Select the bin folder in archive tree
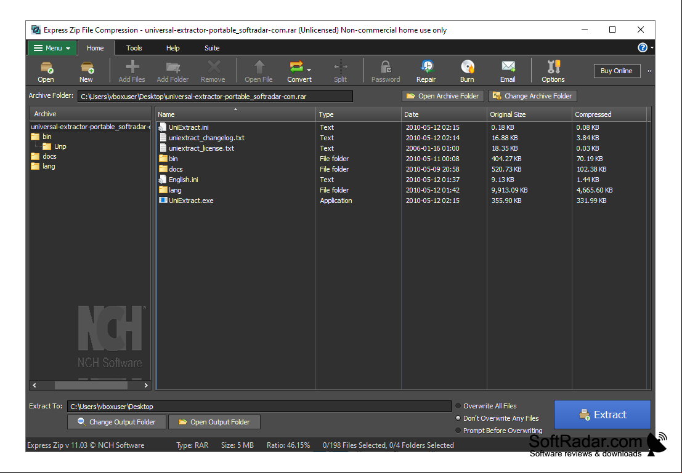The width and height of the screenshot is (682, 473). tap(47, 137)
